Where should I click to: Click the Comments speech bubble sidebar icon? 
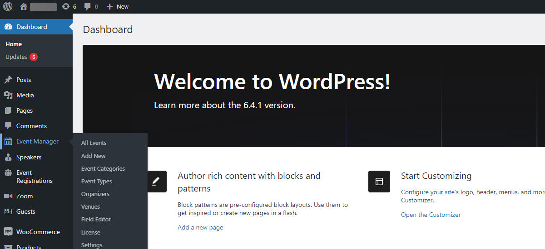[x=8, y=126]
